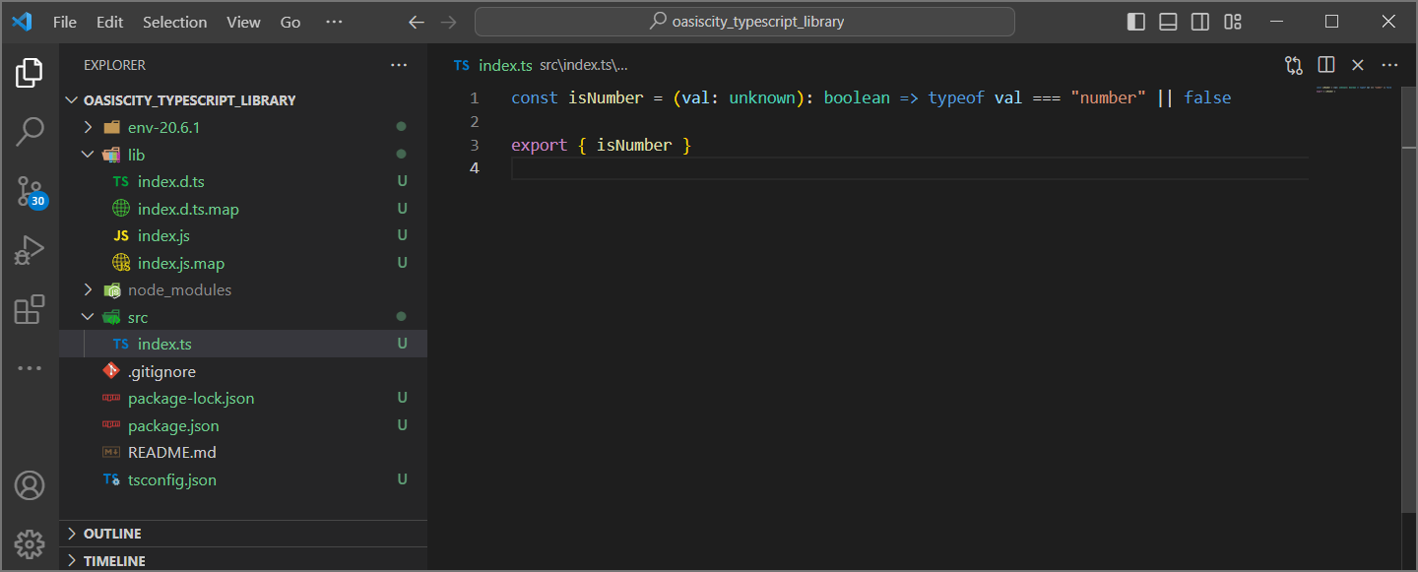
Task: Open the Search view in activity bar
Action: click(x=30, y=131)
